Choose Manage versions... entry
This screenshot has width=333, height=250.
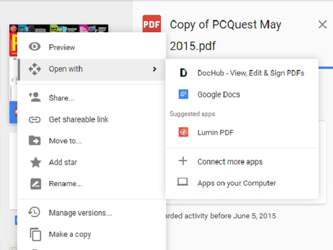(x=92, y=213)
